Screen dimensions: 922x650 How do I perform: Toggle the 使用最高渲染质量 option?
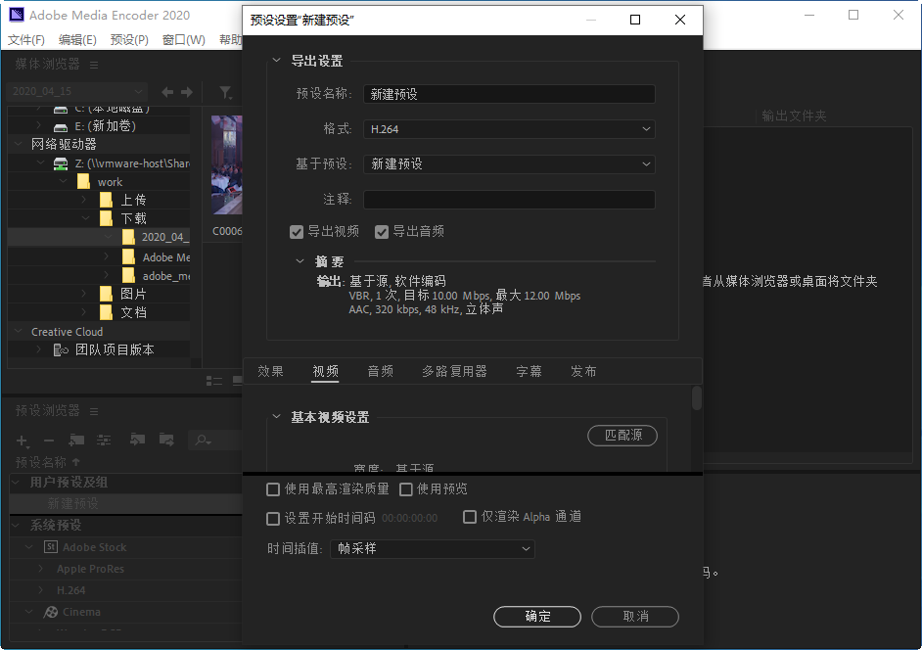coord(273,488)
